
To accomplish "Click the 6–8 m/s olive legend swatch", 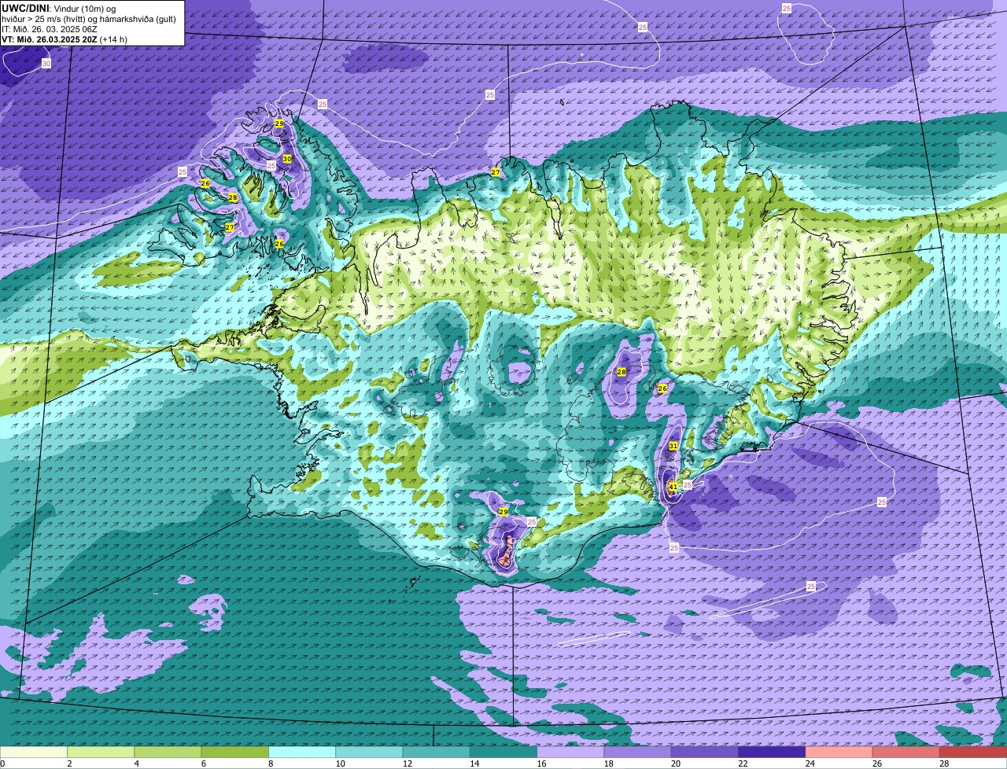I will [234, 752].
